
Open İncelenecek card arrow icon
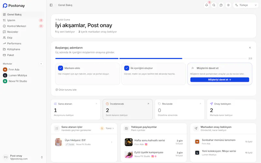[x=148, y=104]
